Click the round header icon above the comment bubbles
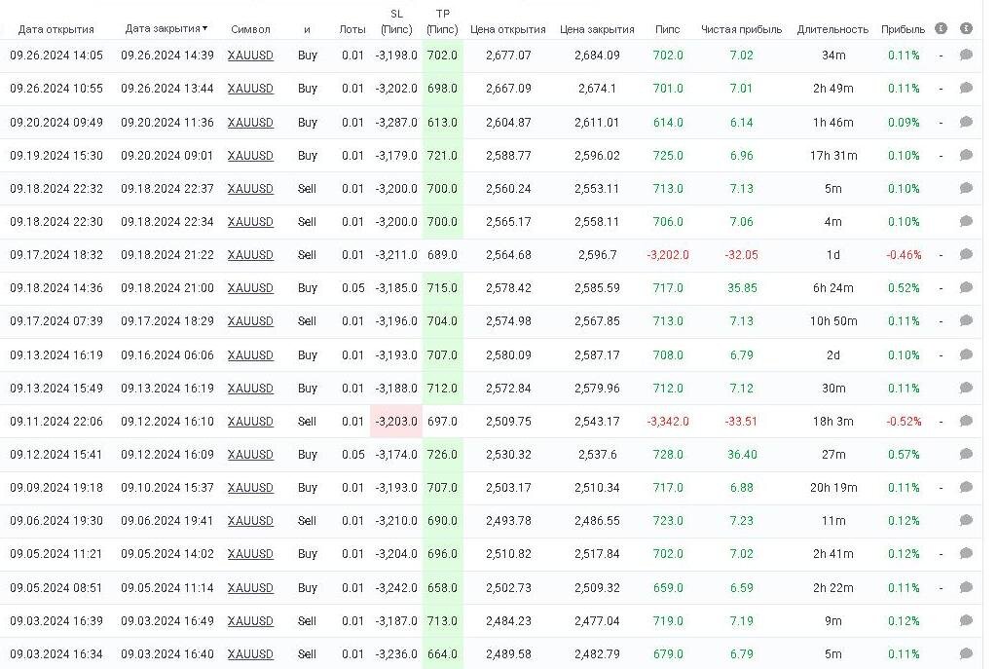 point(966,28)
